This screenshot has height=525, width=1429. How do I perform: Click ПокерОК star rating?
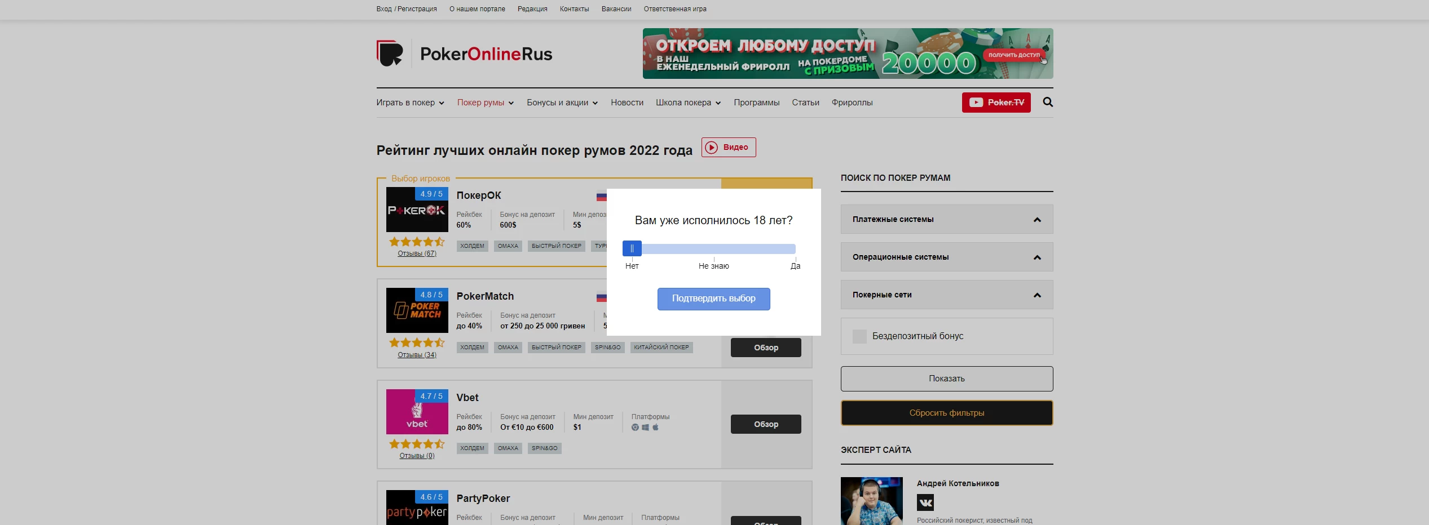coord(417,242)
